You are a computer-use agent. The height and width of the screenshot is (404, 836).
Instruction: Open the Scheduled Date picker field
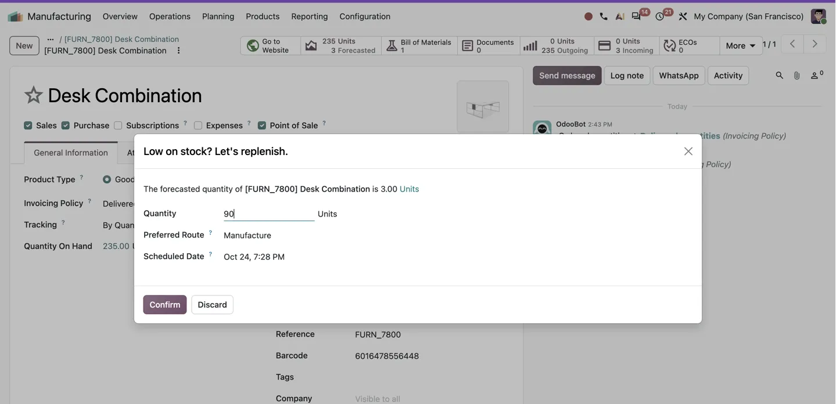click(269, 257)
